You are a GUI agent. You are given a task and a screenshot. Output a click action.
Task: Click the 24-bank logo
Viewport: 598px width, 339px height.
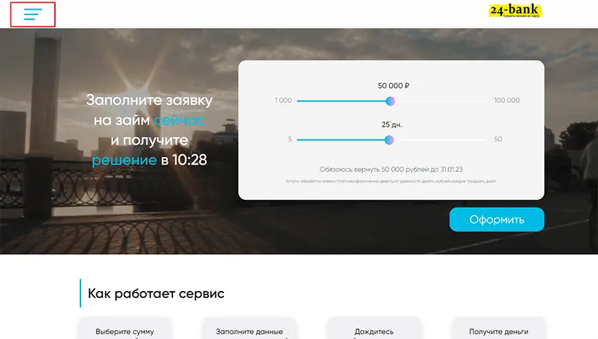point(516,11)
